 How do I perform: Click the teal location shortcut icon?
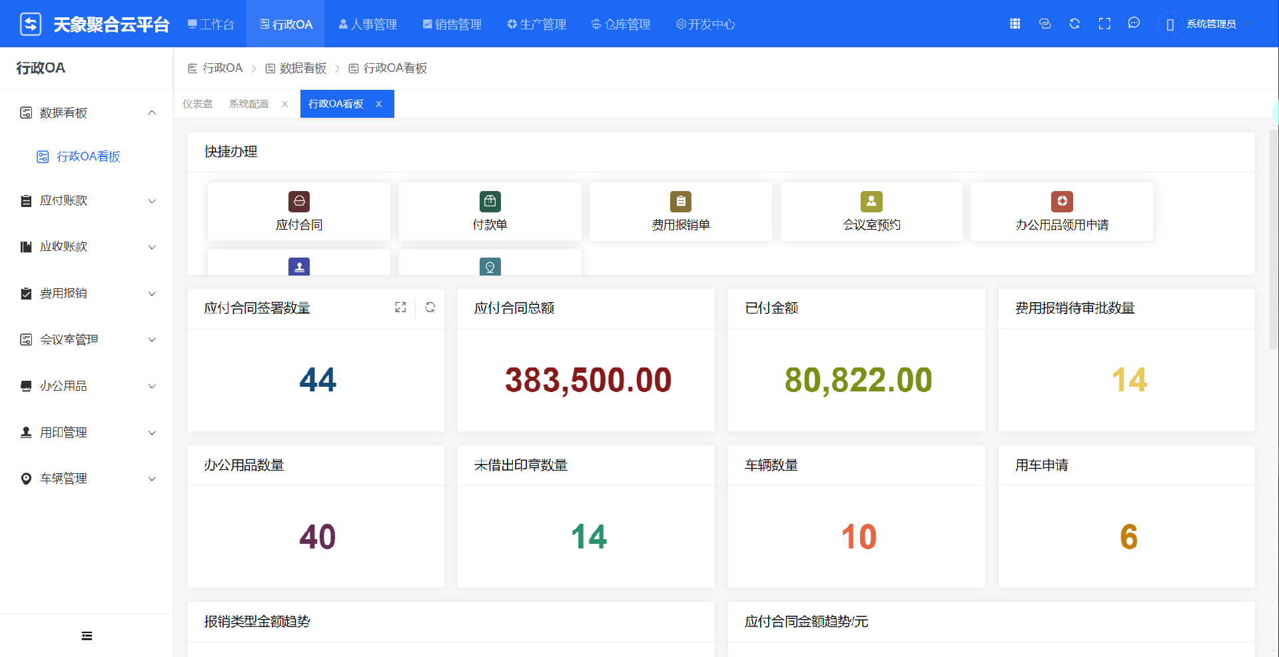490,266
